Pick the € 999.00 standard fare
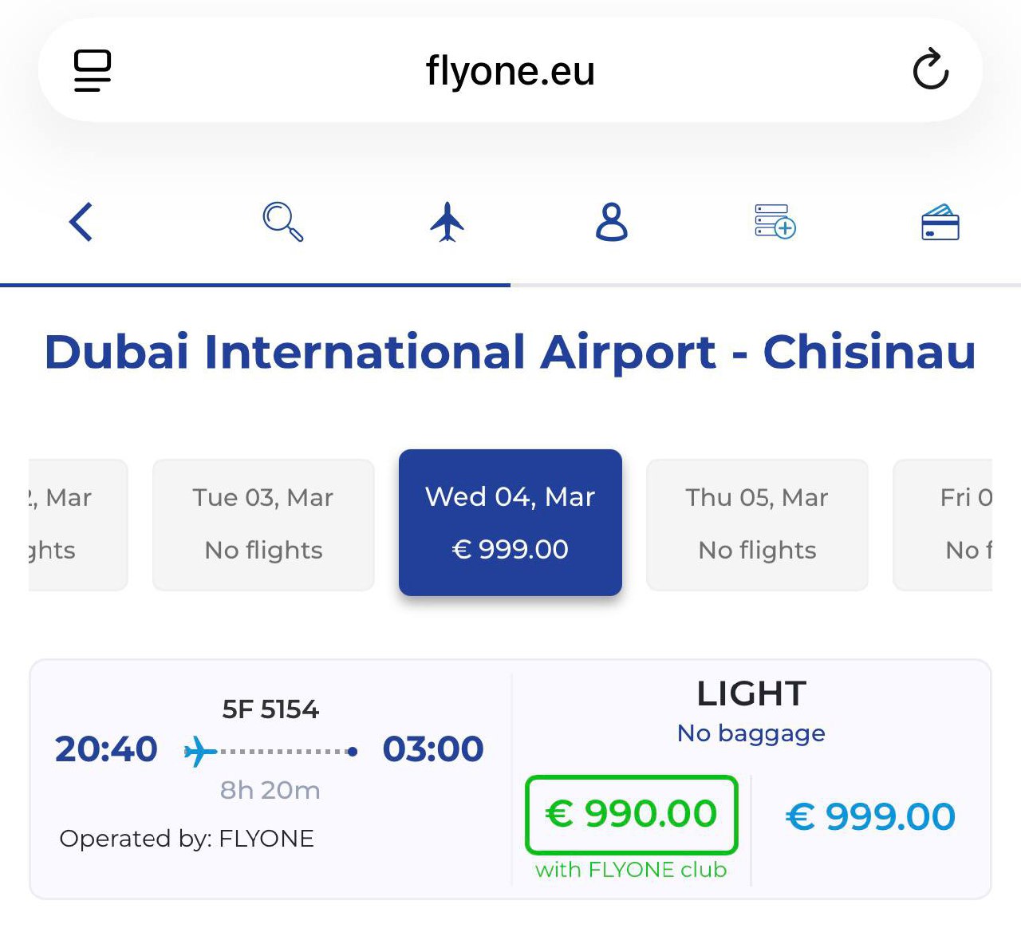This screenshot has height=948, width=1021. tap(870, 816)
